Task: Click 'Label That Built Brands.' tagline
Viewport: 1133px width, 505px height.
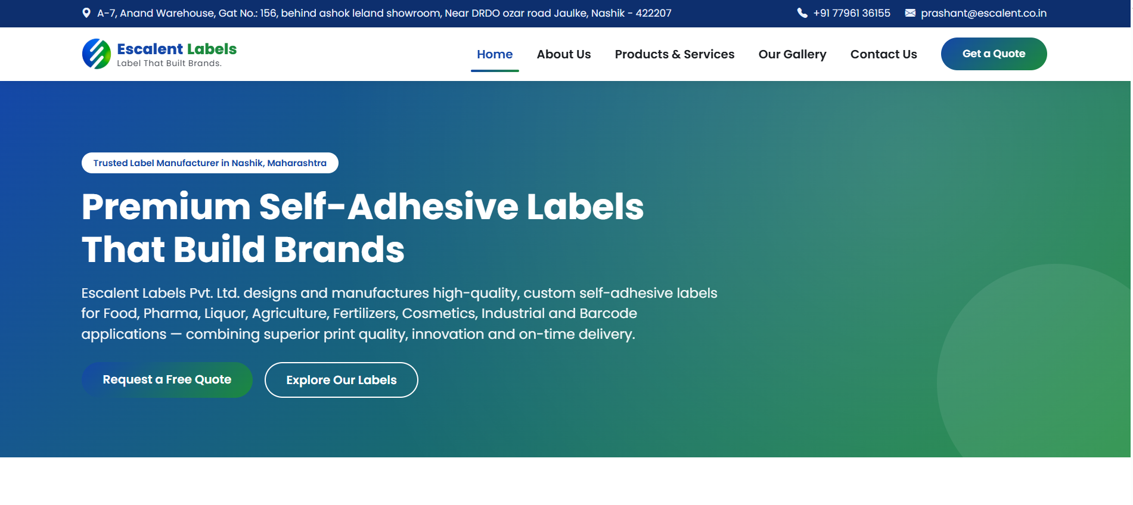Action: click(169, 64)
